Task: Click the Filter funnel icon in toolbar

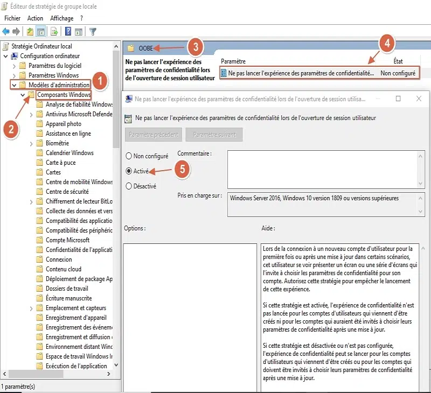Action: pos(93,31)
